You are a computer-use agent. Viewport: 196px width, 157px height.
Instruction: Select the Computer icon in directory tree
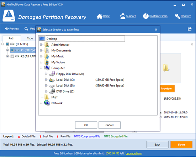click(47, 68)
